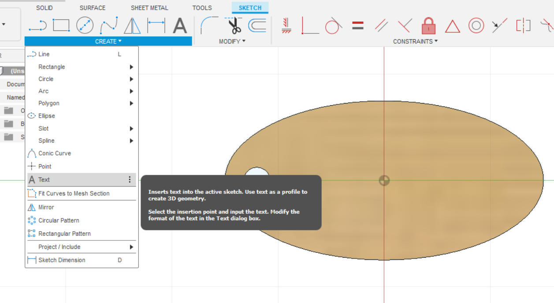Expand the Spline submenu in Create menu

click(x=131, y=141)
